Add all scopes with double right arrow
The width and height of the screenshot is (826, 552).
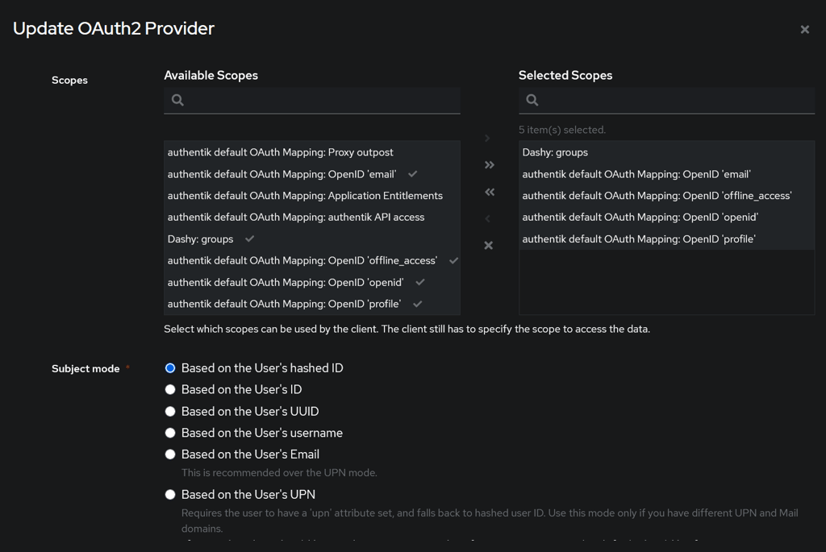coord(489,165)
